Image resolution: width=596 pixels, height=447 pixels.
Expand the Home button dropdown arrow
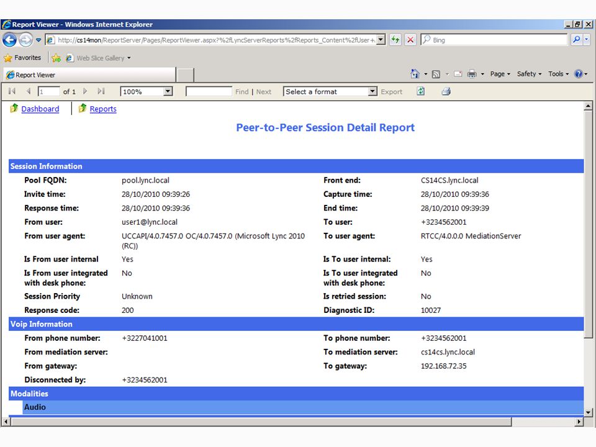(425, 74)
